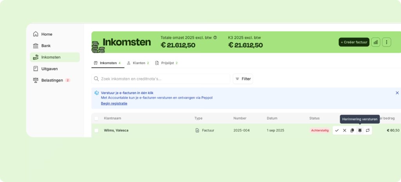Click the help icon next to Totale omzet
The width and height of the screenshot is (401, 182).
tap(215, 38)
